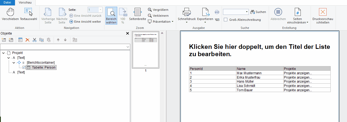347x122 pixels.
Task: Click the Suchen button
Action: [258, 12]
